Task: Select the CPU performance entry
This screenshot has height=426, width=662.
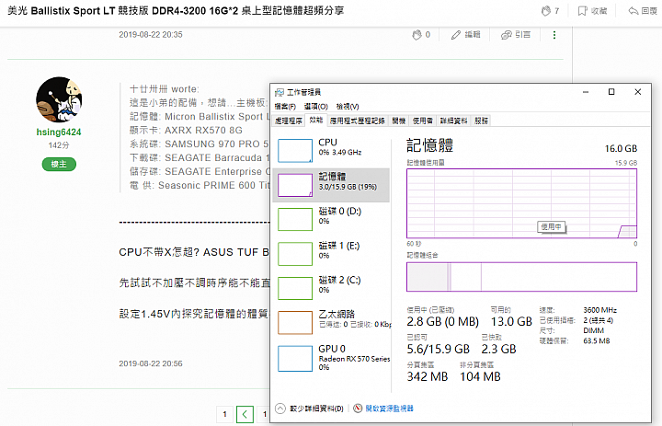Action: [x=331, y=151]
